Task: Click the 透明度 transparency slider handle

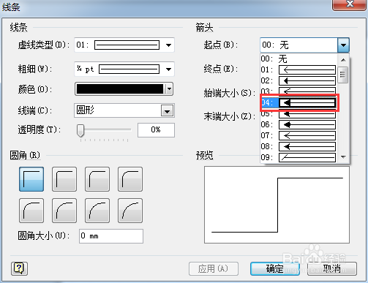Action: (x=80, y=131)
